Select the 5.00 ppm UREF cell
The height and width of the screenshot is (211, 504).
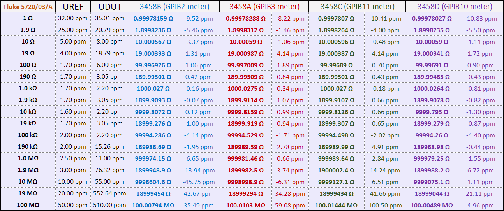(73, 42)
